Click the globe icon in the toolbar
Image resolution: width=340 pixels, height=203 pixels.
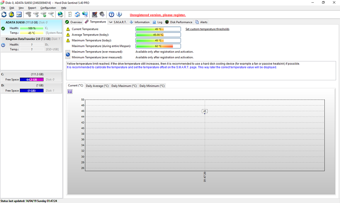[x=60, y=14]
